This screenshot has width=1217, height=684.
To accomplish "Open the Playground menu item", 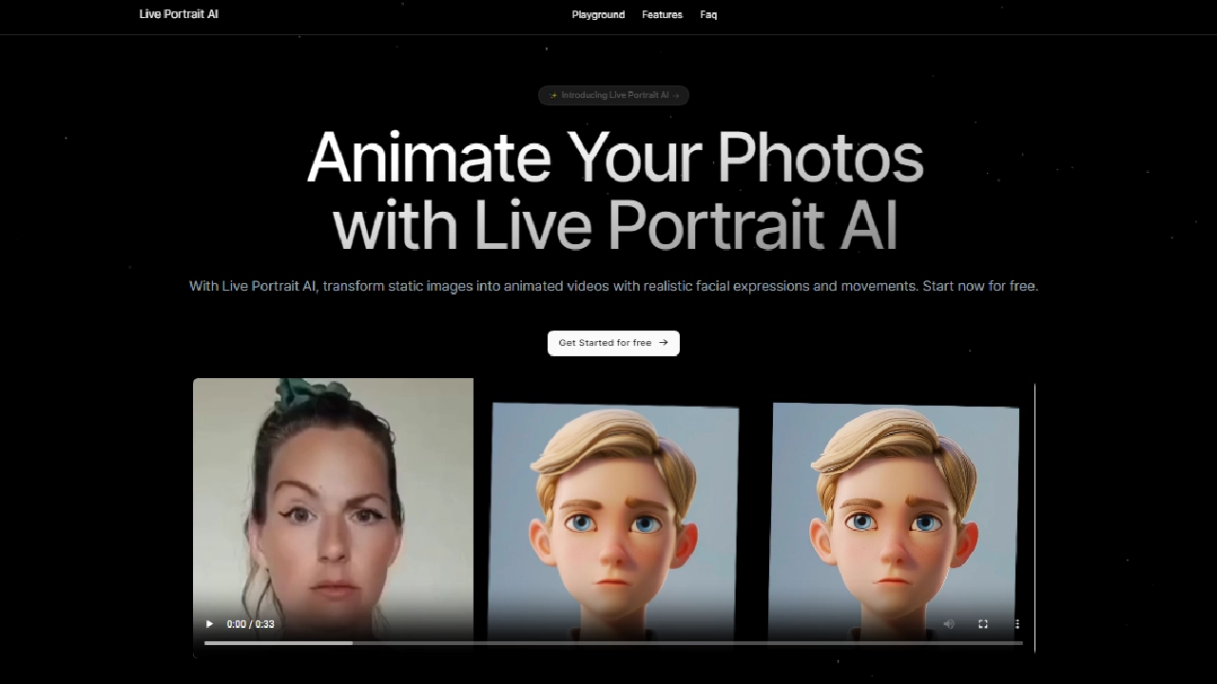I will 598,14.
